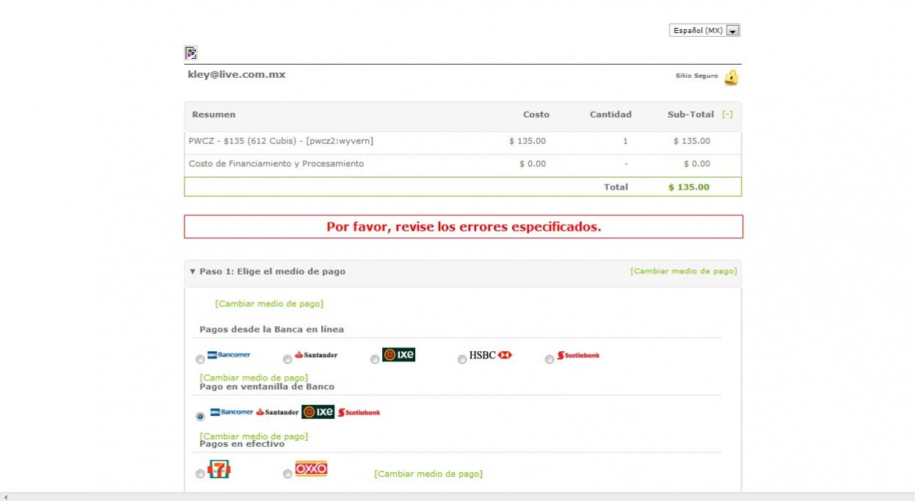Click the Por favor, revise los errores message

pos(464,227)
